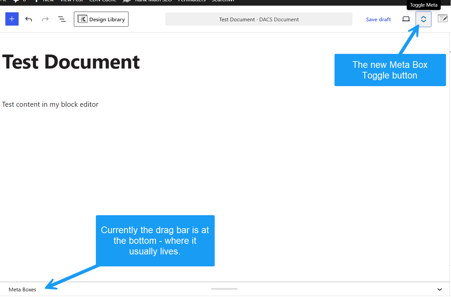Click the Test Document · DACS Document title bar
The height and width of the screenshot is (297, 451).
(x=259, y=19)
